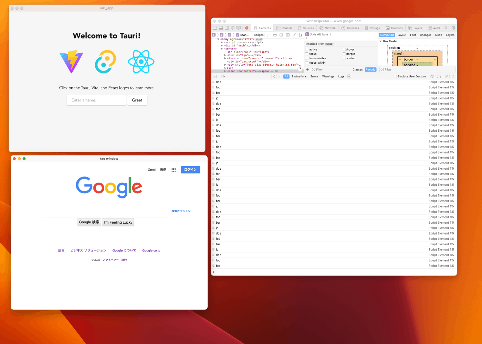
Task: Click the Tauri logo in iori_app window
Action: point(106,62)
